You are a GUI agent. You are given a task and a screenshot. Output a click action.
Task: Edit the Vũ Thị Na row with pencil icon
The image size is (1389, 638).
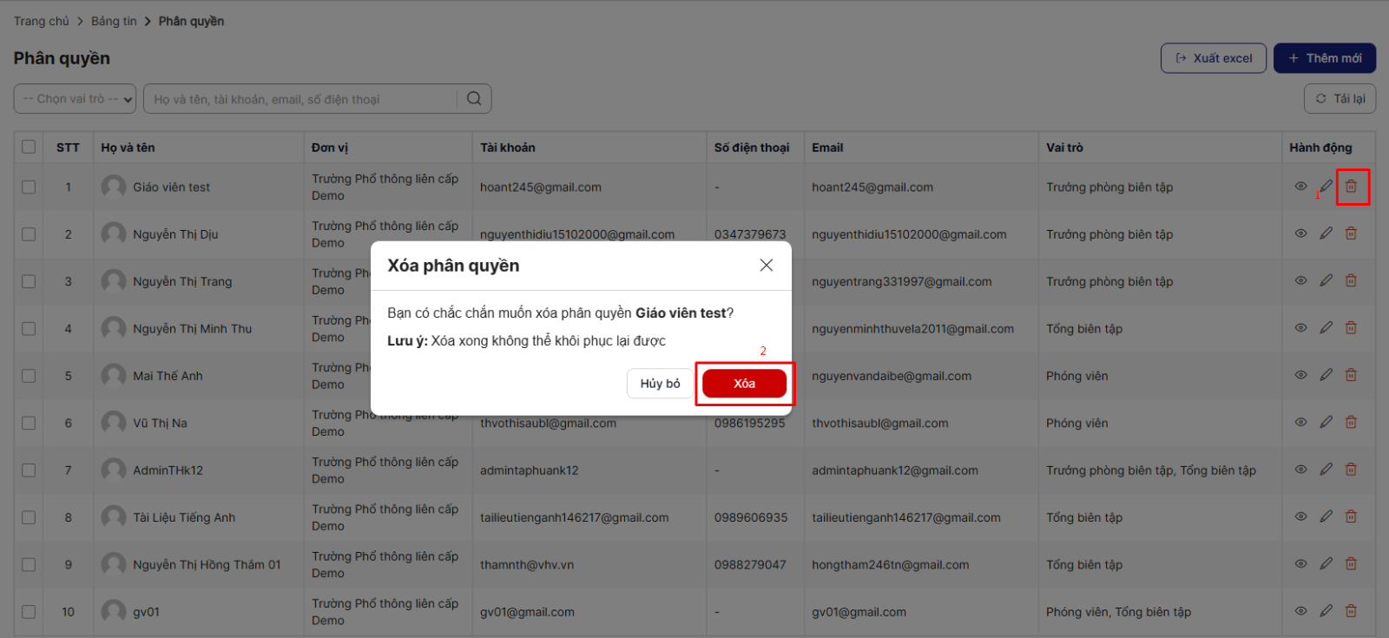1326,423
